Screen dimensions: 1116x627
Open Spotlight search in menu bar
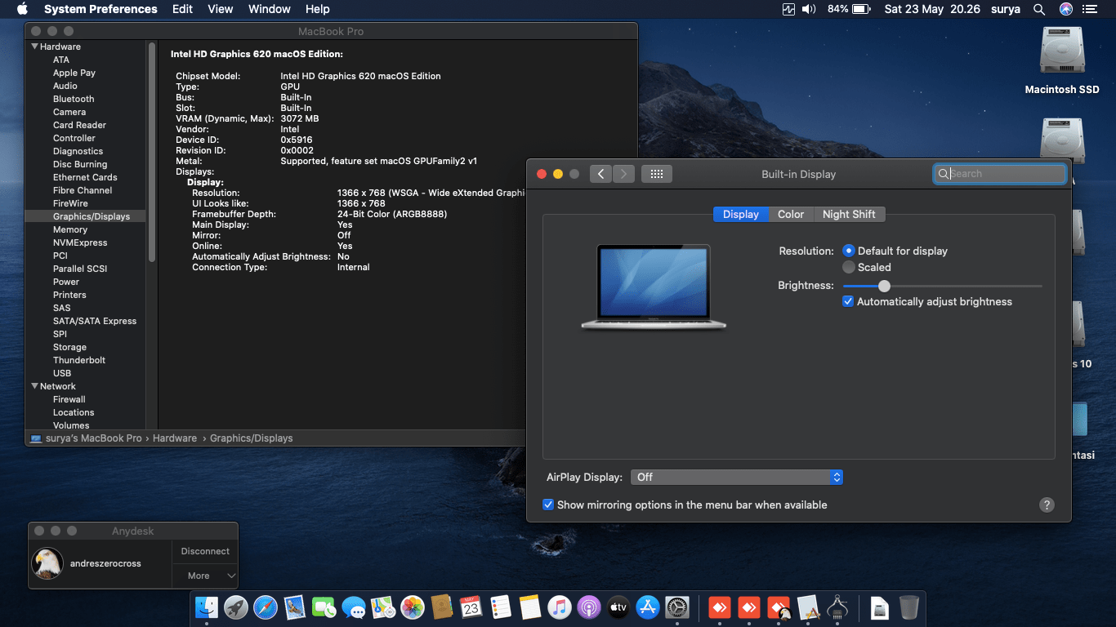[x=1038, y=10]
